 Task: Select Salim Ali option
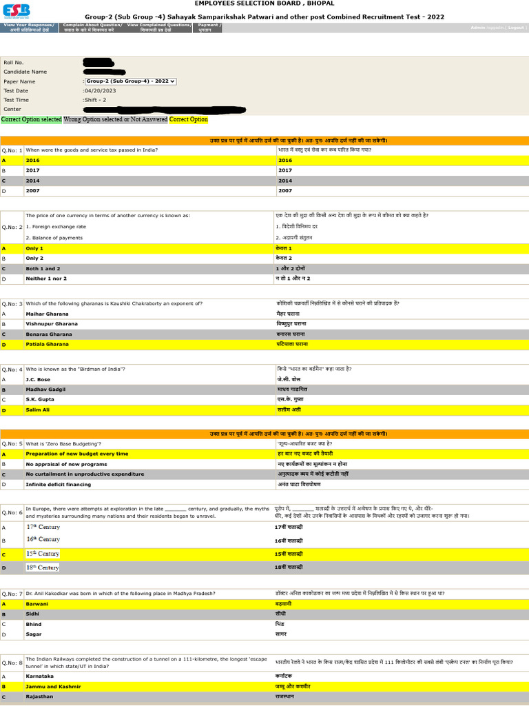264,410
